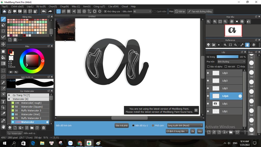
Task: Select the Eyedropper tool
Action: click(x=3, y=121)
